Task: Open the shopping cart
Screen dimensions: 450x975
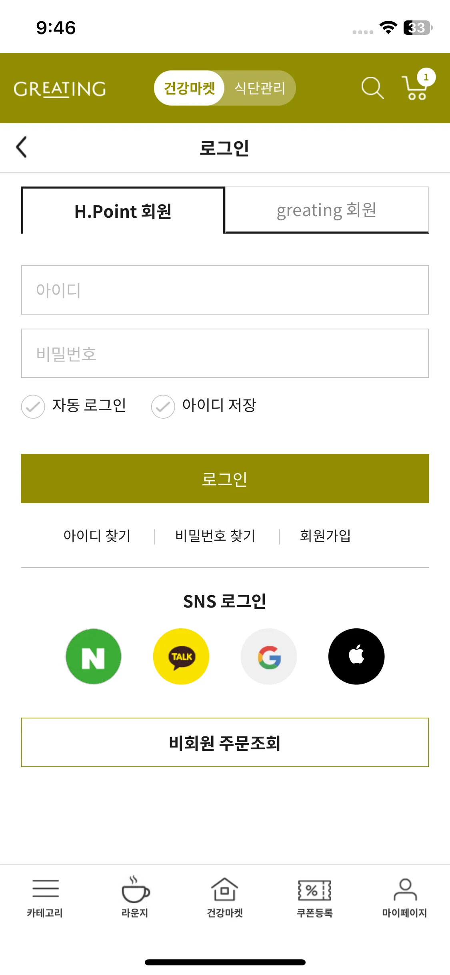Action: click(416, 88)
